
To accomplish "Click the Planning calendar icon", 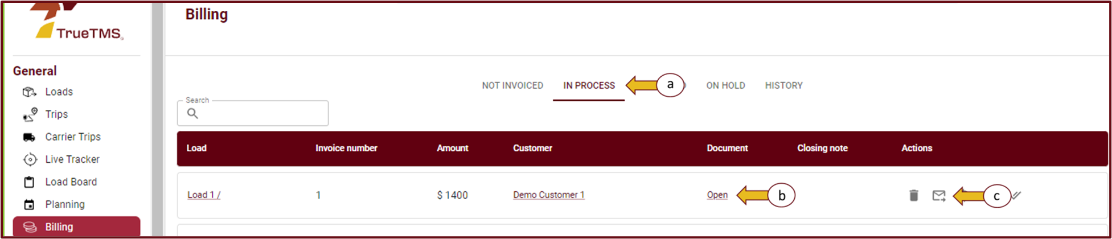I will 30,205.
